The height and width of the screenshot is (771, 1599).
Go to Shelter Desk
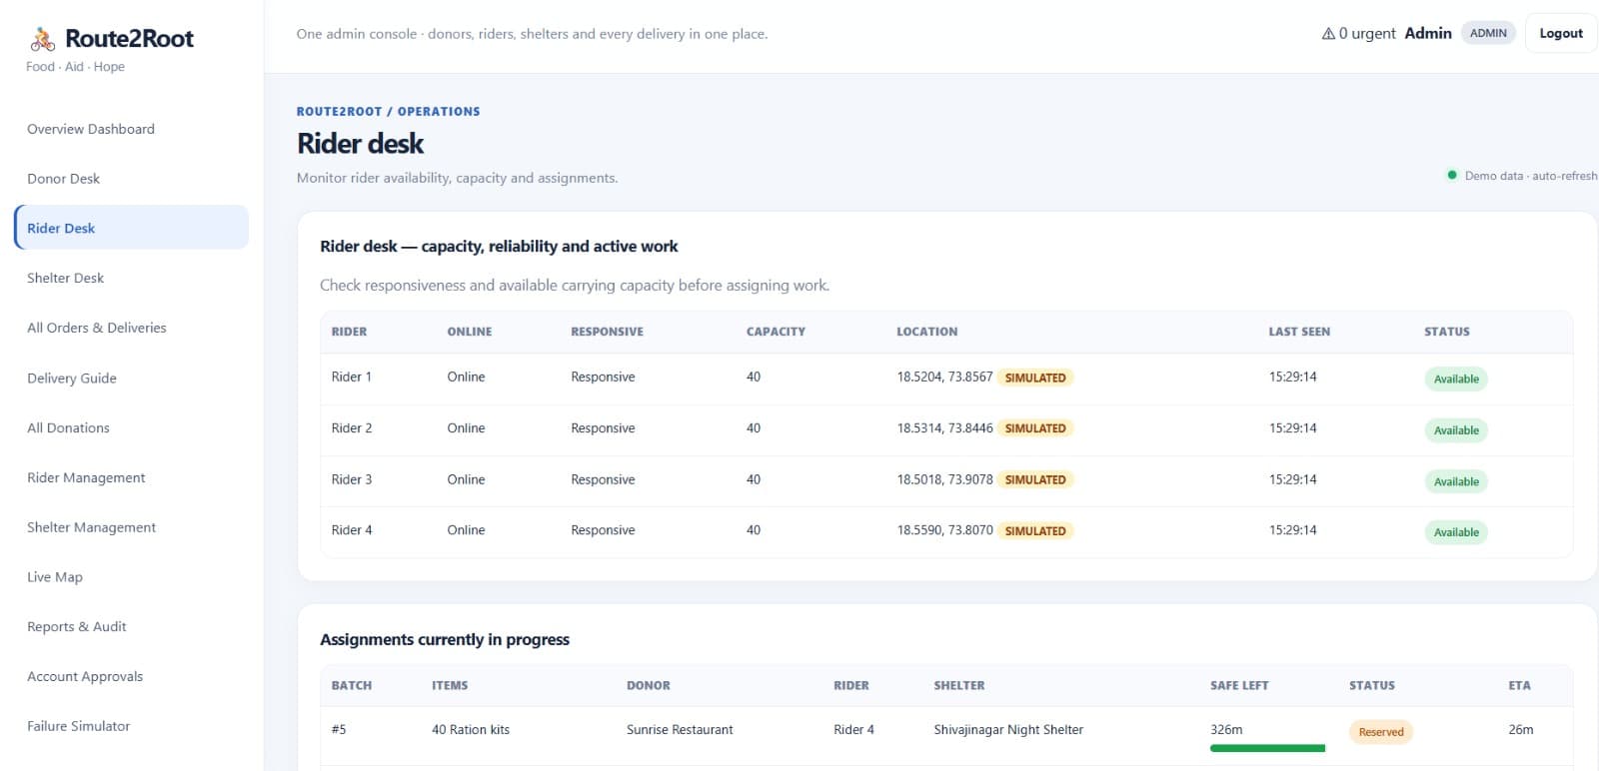pos(65,278)
